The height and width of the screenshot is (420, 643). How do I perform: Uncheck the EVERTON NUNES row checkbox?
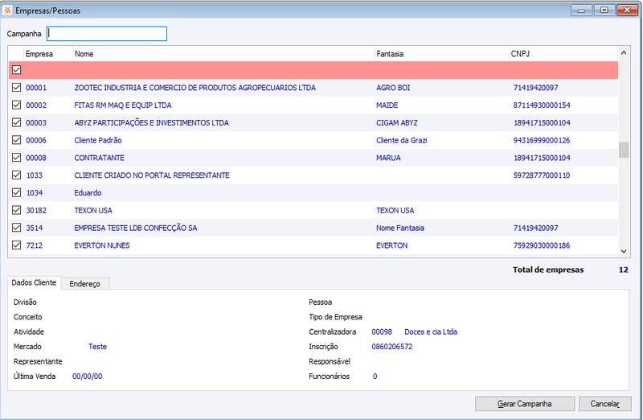point(16,245)
